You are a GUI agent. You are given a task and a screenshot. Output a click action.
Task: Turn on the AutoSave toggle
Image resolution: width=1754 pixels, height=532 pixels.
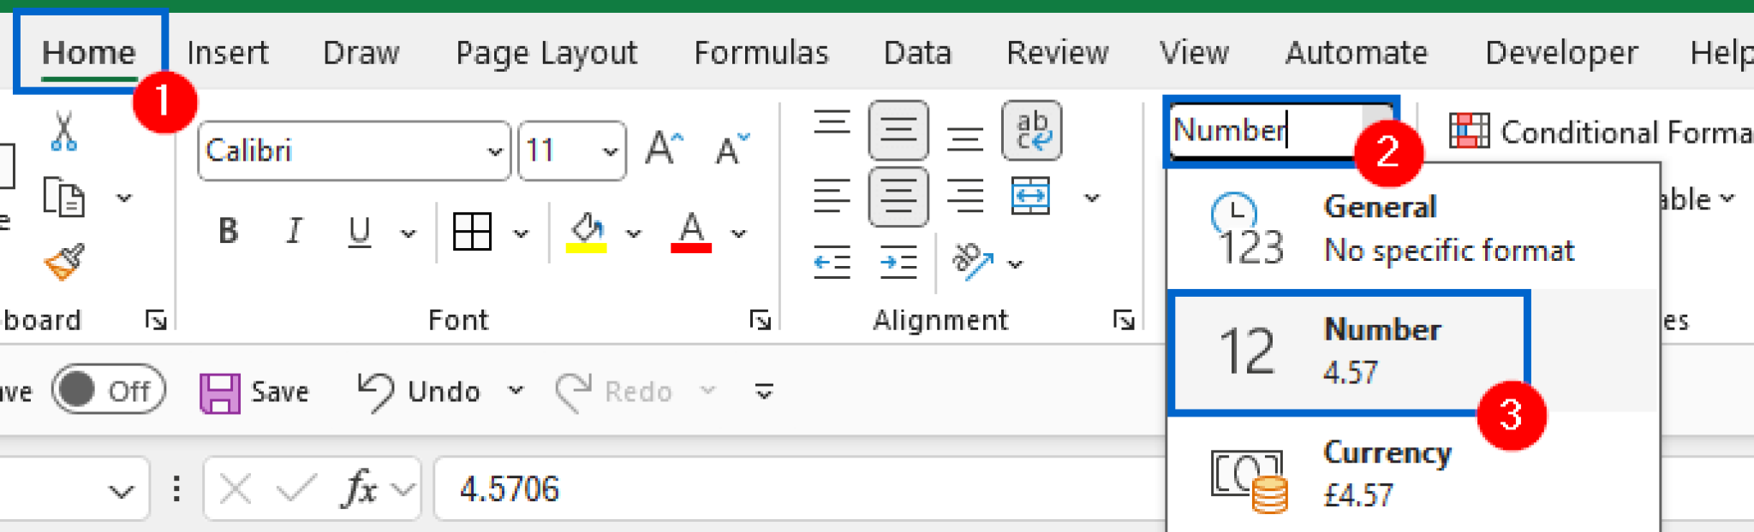click(109, 390)
